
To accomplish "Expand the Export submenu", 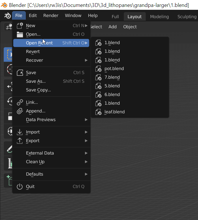I will (86, 141).
